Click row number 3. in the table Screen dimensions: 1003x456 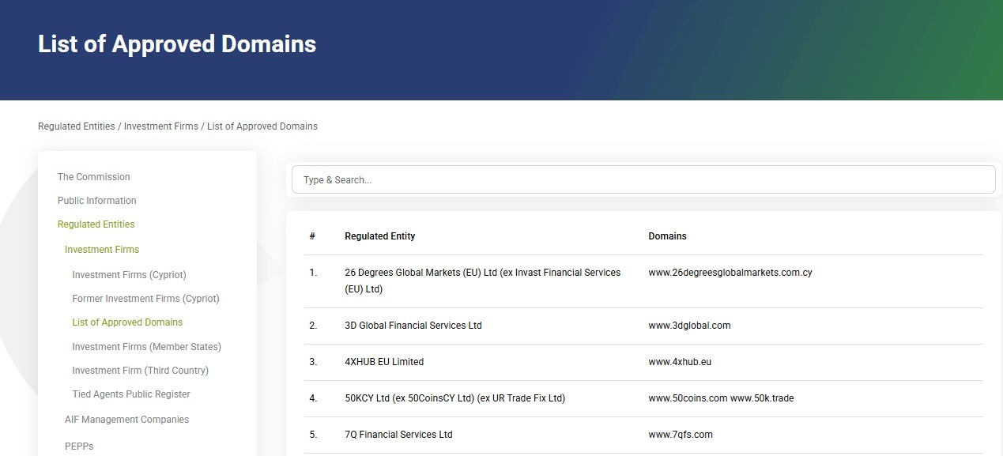point(313,362)
